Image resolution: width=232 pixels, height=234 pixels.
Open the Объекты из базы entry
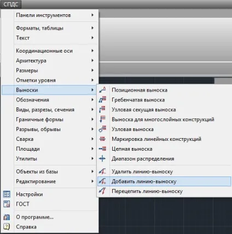(49, 172)
